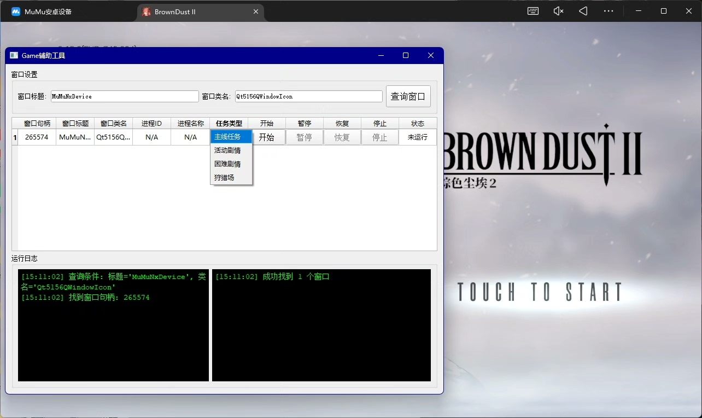
Task: Switch to the MuMu安卓设备 tab
Action: [x=48, y=11]
